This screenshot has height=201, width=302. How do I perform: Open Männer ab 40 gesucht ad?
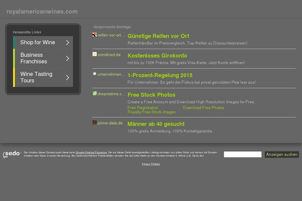[156, 124]
